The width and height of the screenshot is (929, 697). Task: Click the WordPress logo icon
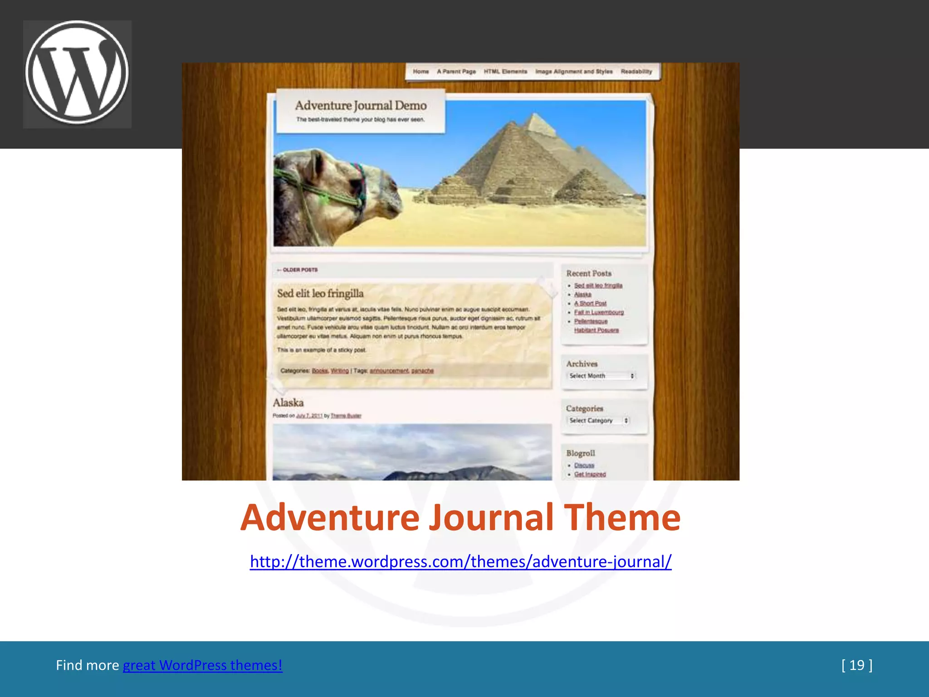(x=77, y=73)
